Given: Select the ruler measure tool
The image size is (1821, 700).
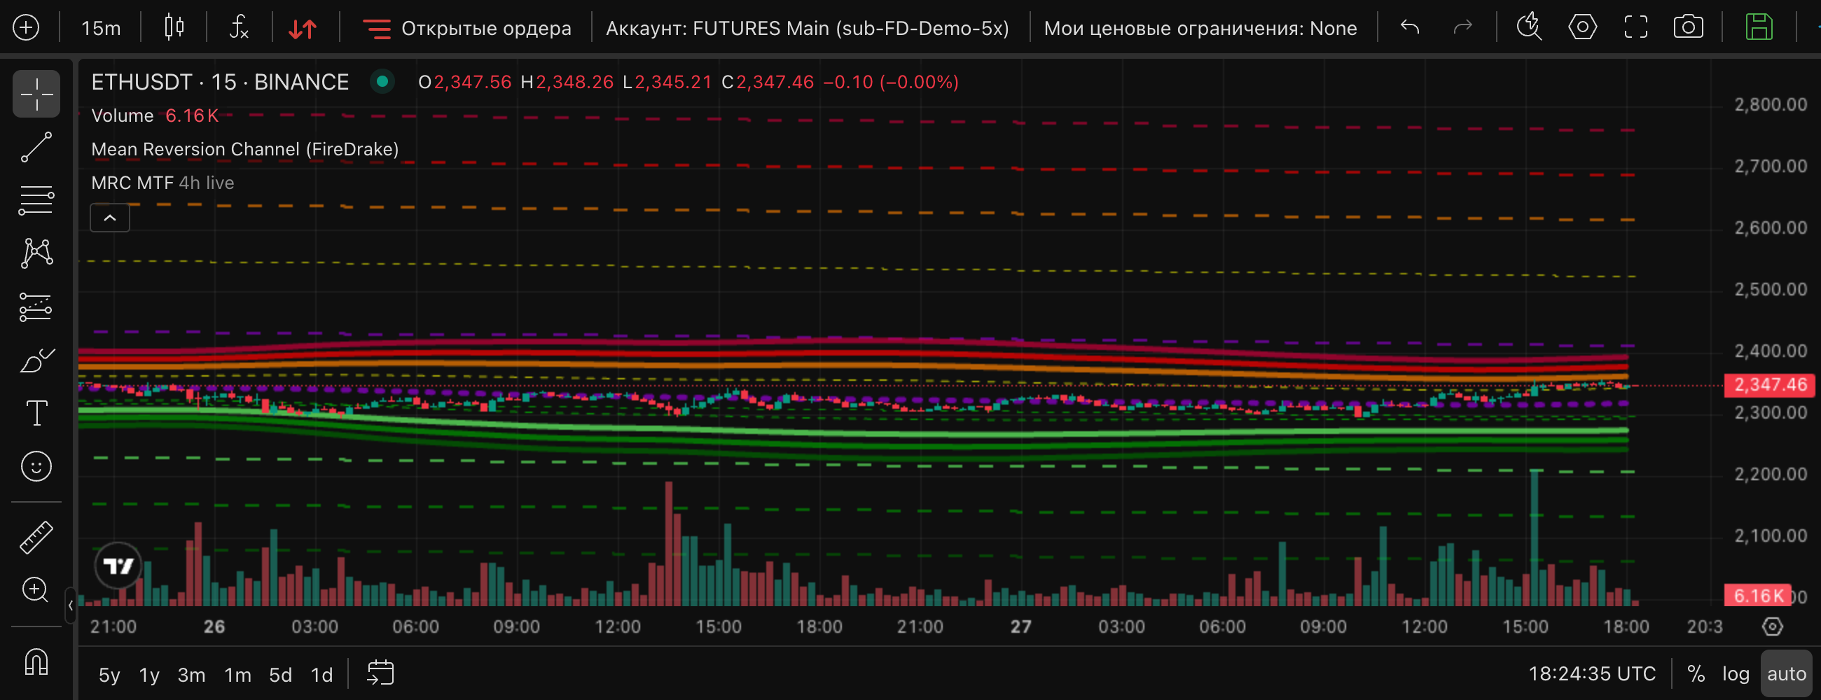Looking at the screenshot, I should (36, 537).
